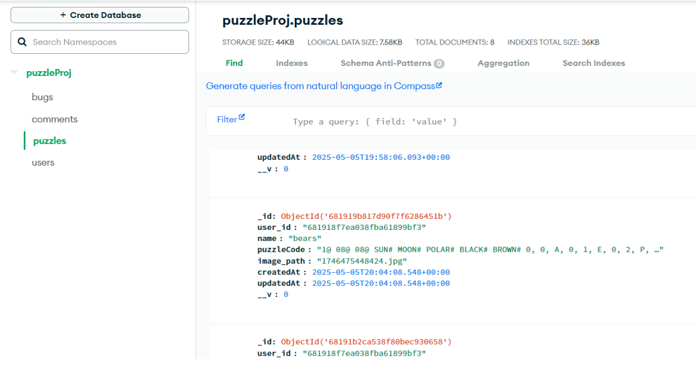The image size is (696, 366).
Task: Click the magnifier icon in Search Namespaces
Action: tap(22, 42)
